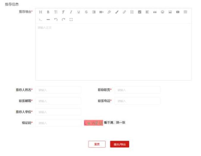
Task: Refresh captcha via 看不清，换一张 link
Action: click(115, 122)
